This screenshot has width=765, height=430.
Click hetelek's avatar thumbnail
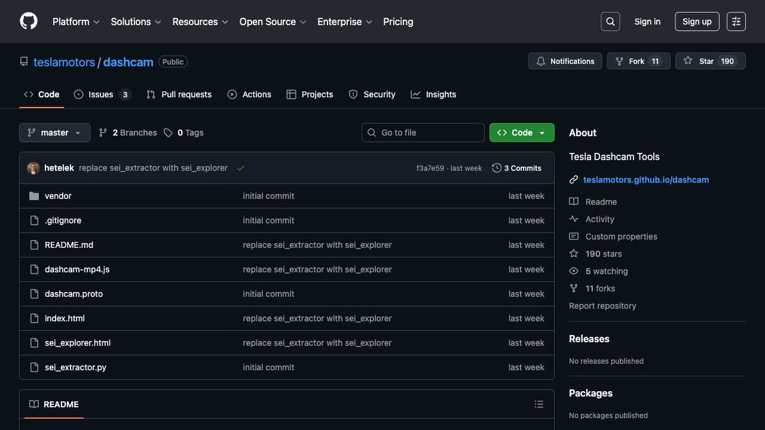(33, 168)
